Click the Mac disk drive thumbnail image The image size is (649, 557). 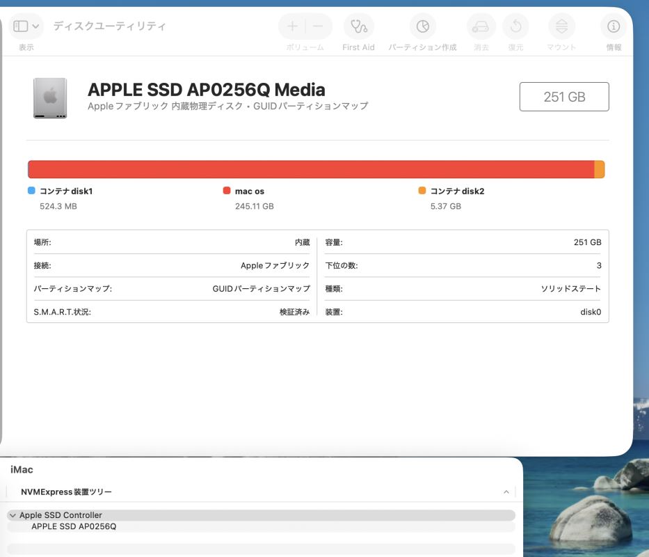click(x=50, y=98)
